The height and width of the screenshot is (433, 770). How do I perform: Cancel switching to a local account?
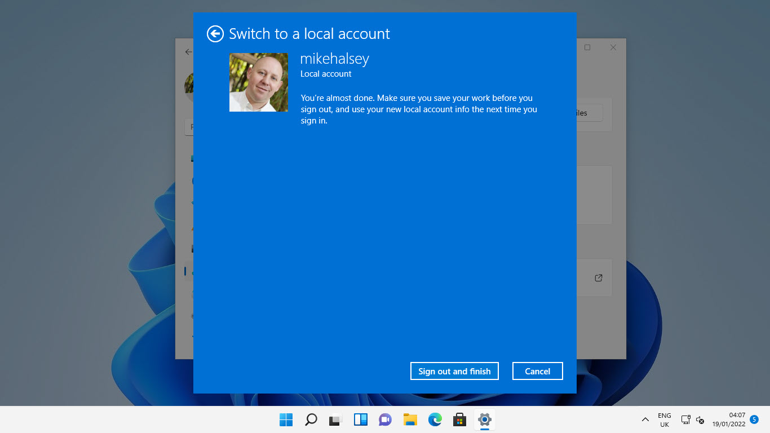click(537, 371)
